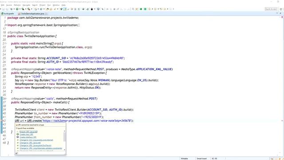Apply Change to 'URL' hibernate validator fix
Image resolution: width=284 pixels, height=160 pixels.
pyautogui.click(x=41, y=148)
